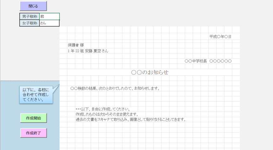Viewport: 273px width, 150px height.
Task: Select the 平成○年○日 date text
Action: [220, 37]
